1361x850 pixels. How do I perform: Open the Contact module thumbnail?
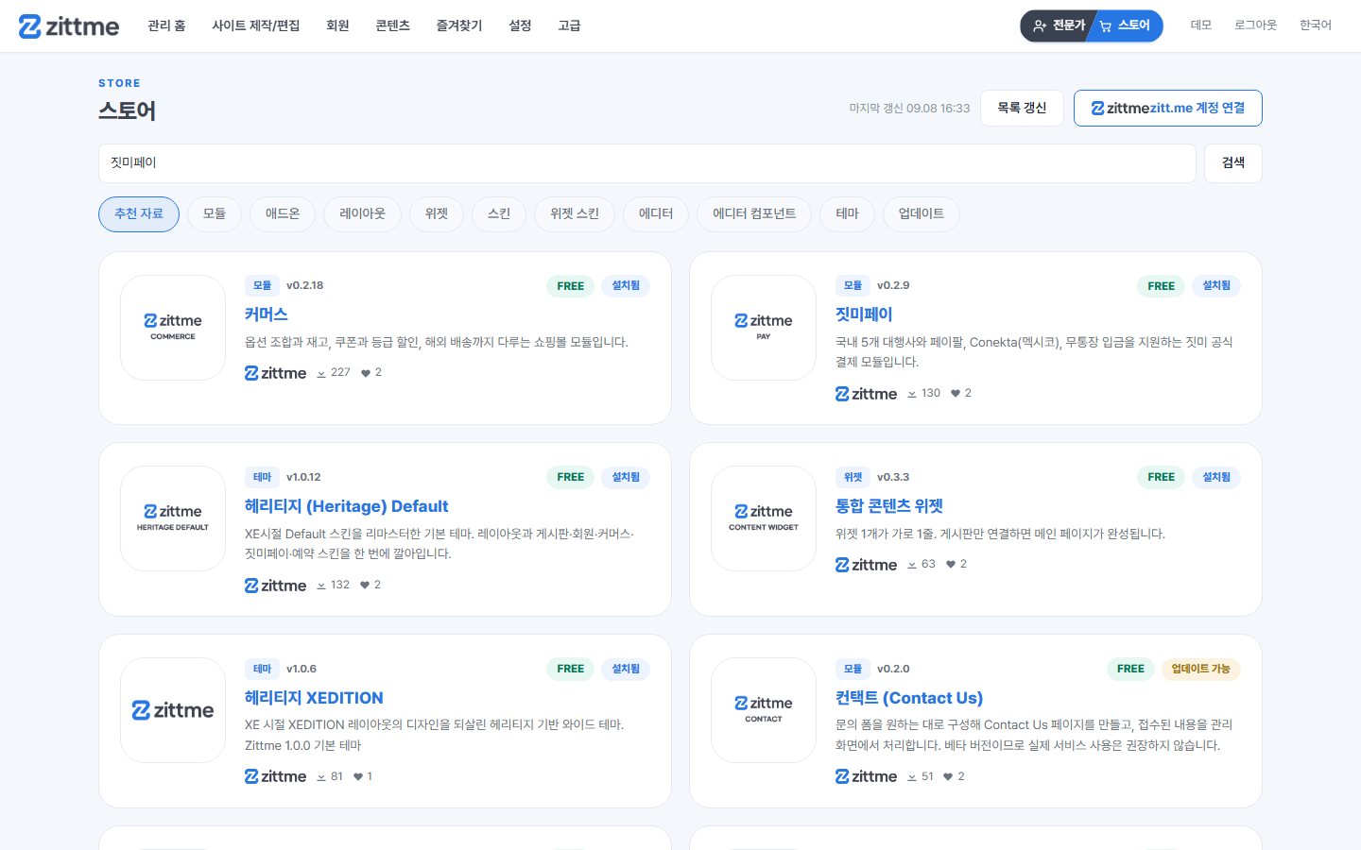(x=764, y=710)
